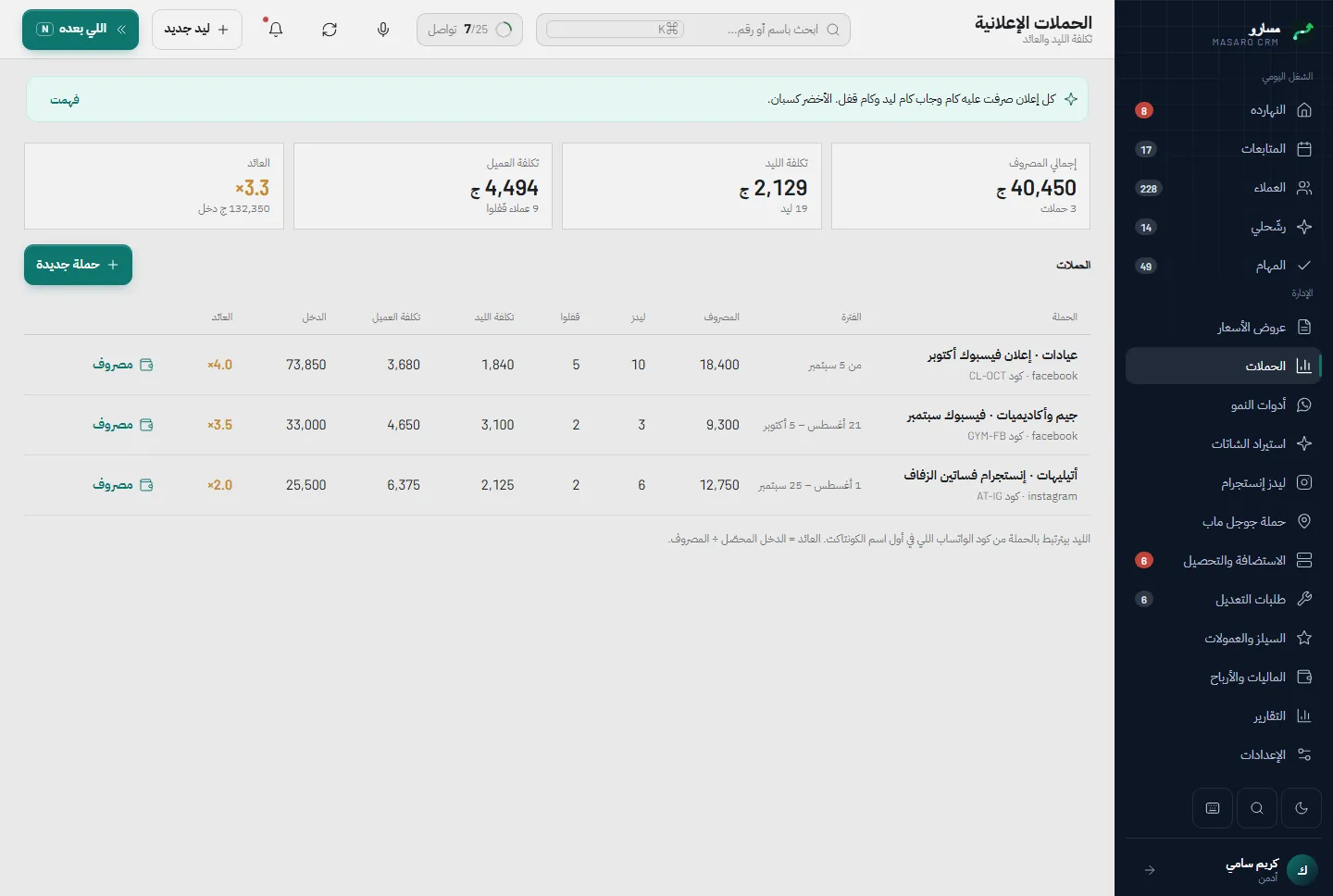Click the إجمالي المصروف 40,450 card

(961, 186)
